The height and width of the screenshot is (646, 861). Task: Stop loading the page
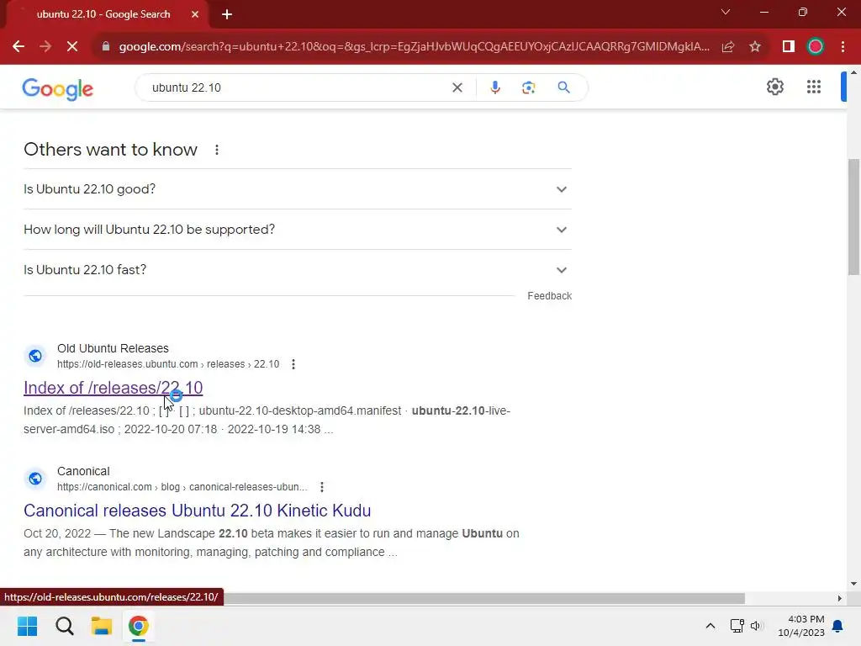click(x=72, y=47)
